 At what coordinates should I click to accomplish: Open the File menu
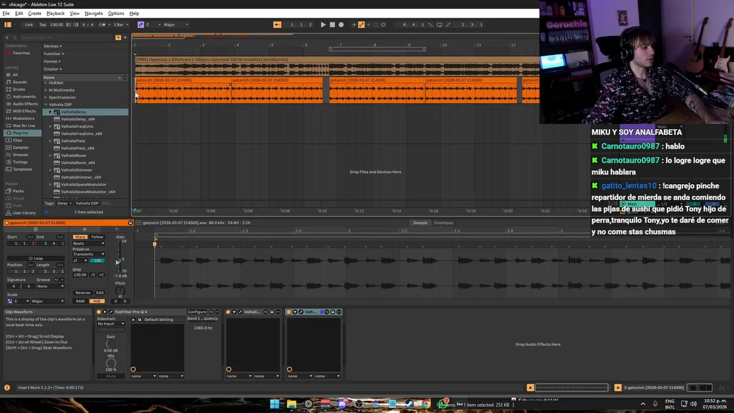6,13
